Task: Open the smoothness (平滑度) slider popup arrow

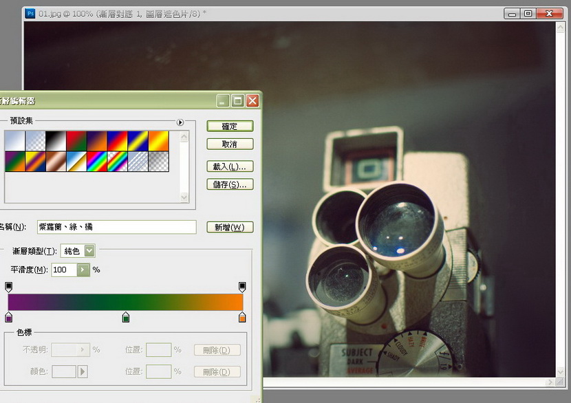Action: (x=83, y=270)
